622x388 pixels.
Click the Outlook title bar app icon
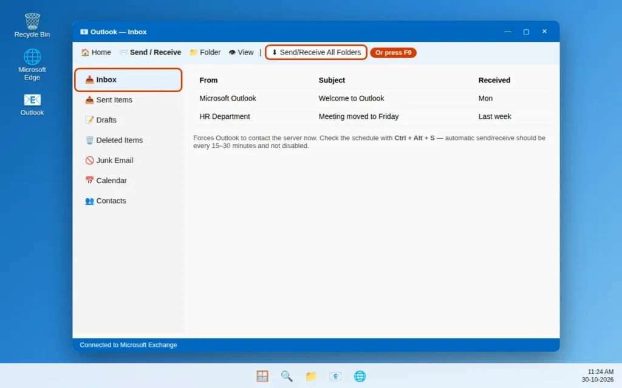[x=84, y=32]
